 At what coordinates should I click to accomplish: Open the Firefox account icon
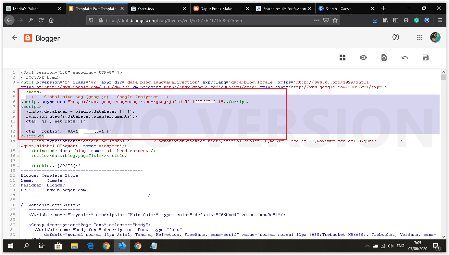click(406, 20)
